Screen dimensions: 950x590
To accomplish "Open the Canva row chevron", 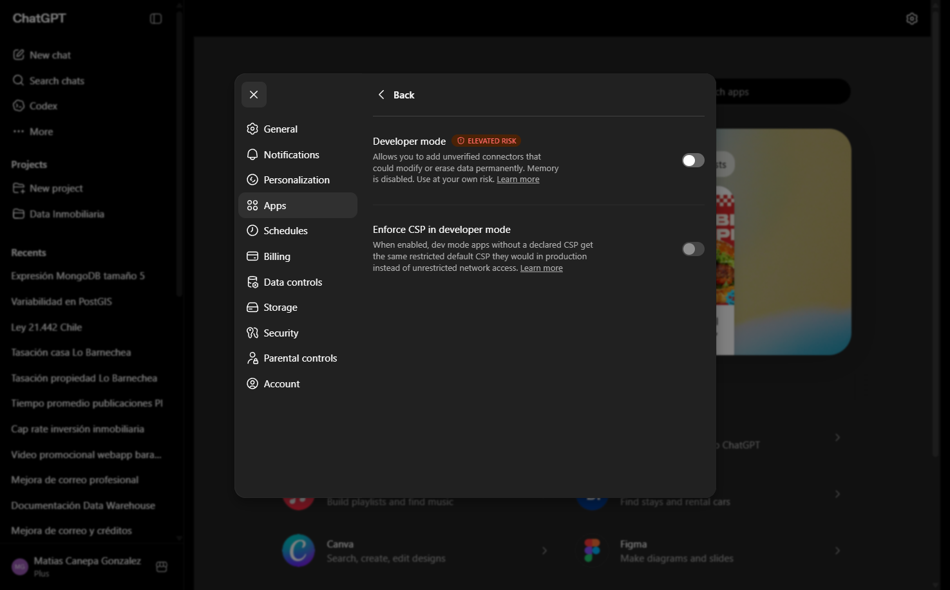I will (x=544, y=551).
